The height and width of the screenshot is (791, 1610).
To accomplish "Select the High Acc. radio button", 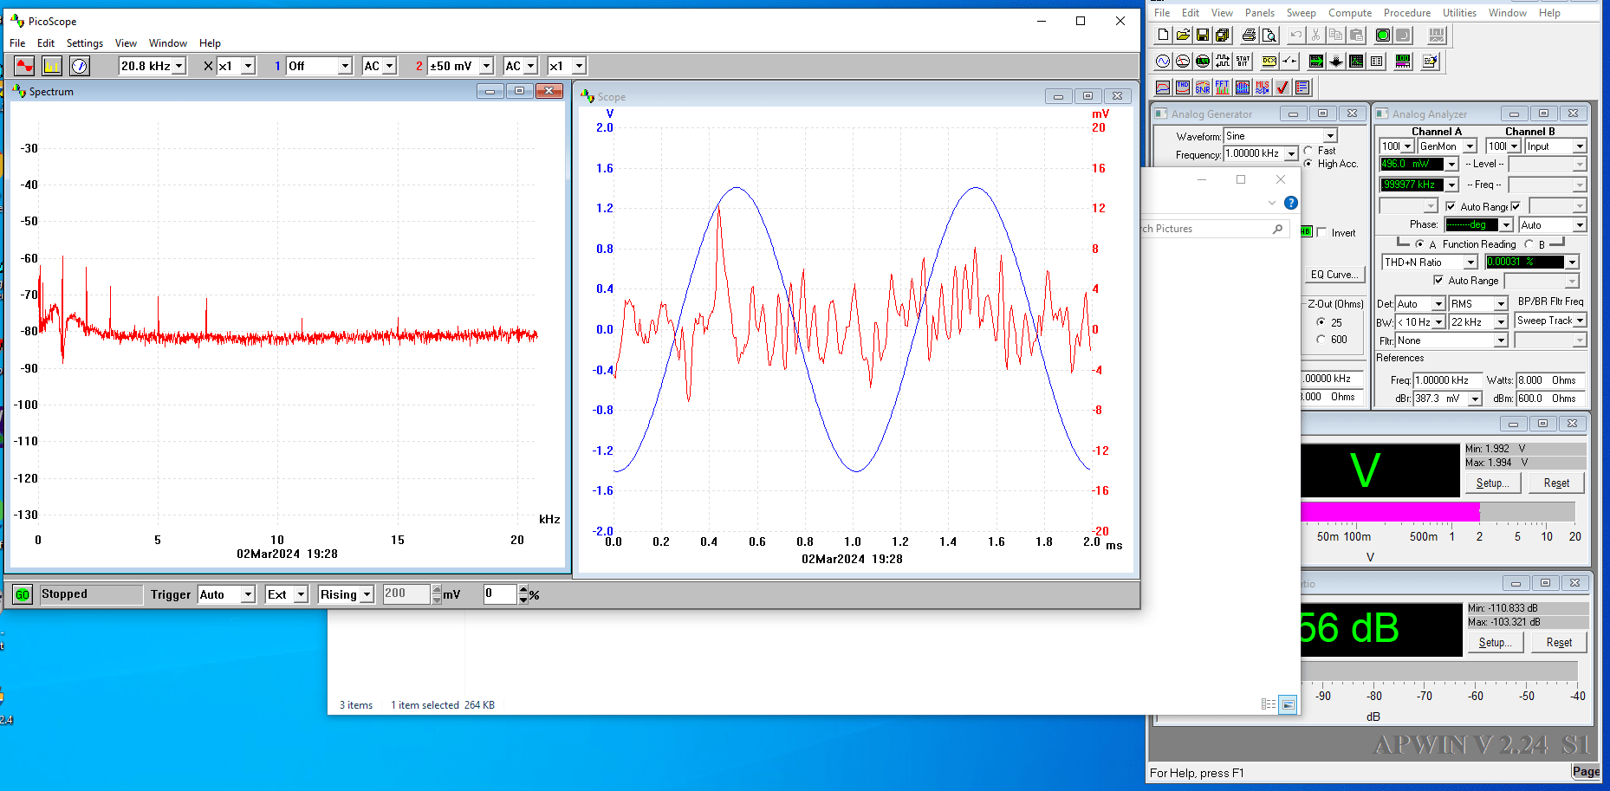I will coord(1308,164).
